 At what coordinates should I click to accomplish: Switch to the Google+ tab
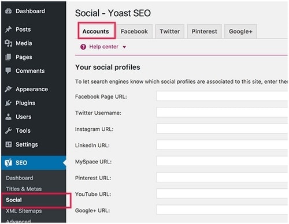coord(240,31)
